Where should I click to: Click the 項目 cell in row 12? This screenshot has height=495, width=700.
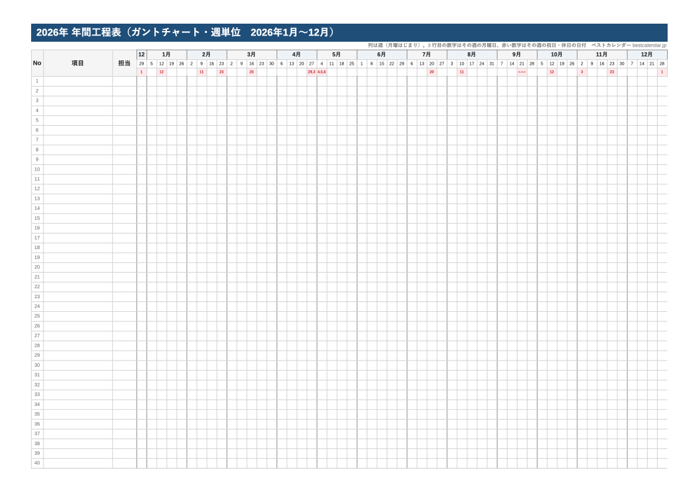click(x=78, y=189)
